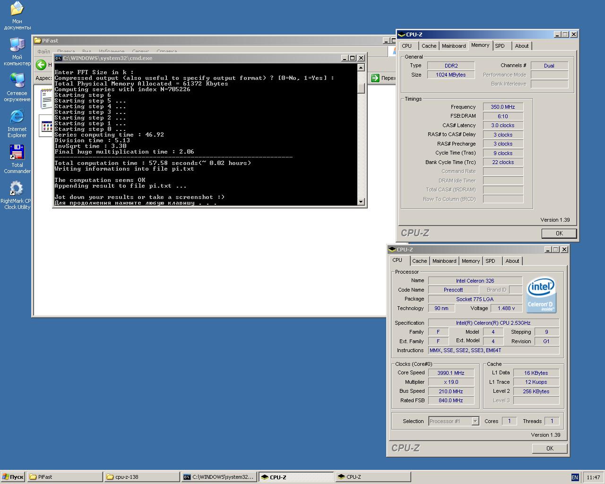Open Mainboard tab in upper CPU-Z window
Image resolution: width=605 pixels, height=484 pixels.
tap(454, 46)
